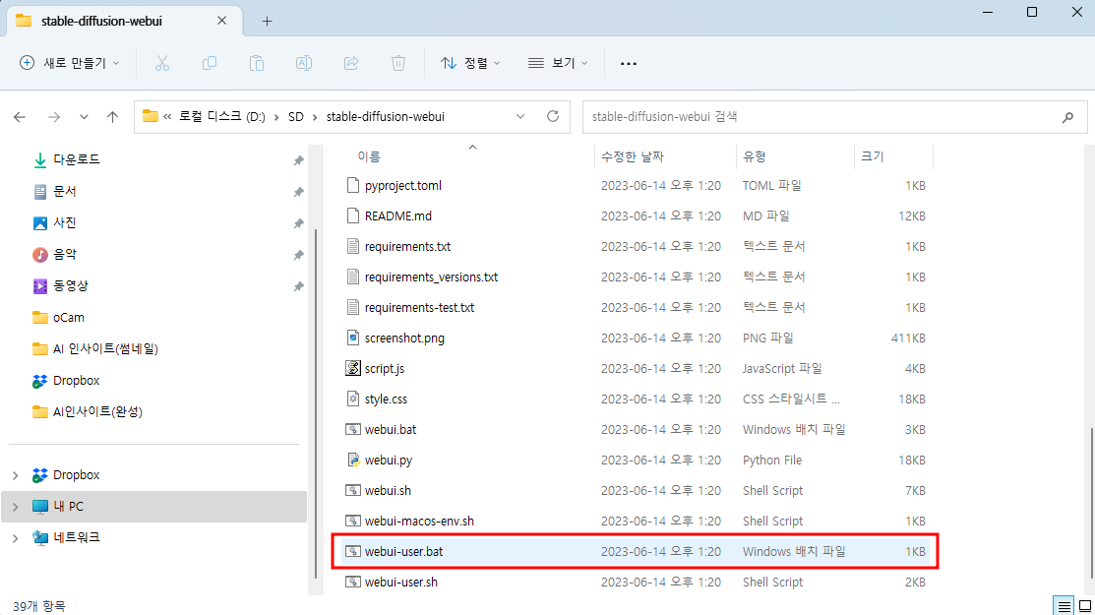Select the stable-diffusion-webui tab

(126, 21)
